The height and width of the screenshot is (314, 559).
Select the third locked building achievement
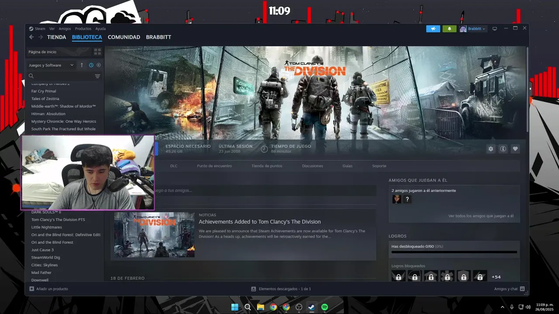[431, 276]
